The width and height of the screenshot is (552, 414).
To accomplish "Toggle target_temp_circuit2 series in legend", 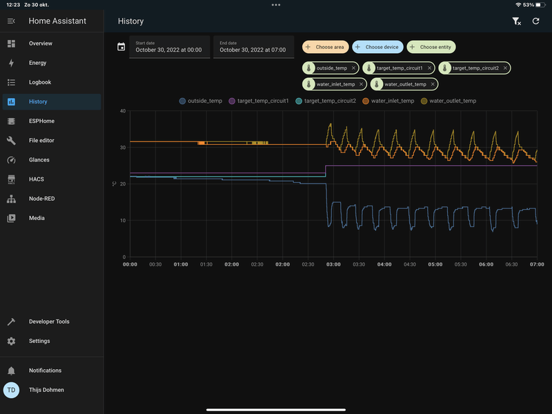I will (x=326, y=101).
